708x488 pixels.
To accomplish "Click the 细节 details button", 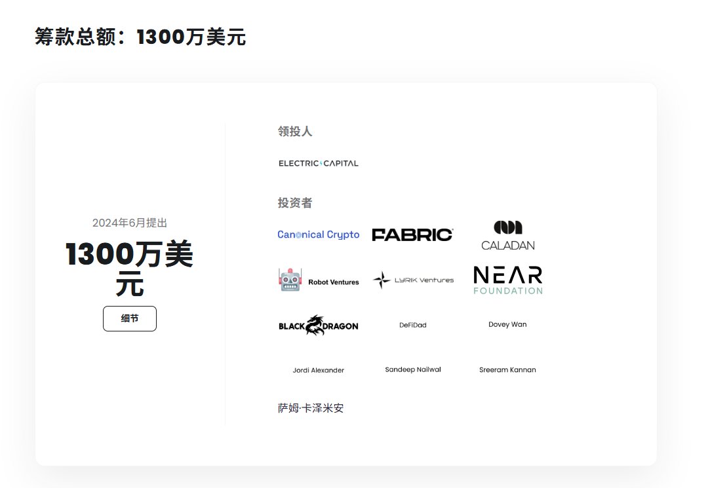I will pyautogui.click(x=130, y=318).
